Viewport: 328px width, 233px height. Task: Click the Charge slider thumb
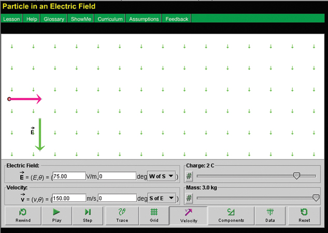[x=296, y=176]
